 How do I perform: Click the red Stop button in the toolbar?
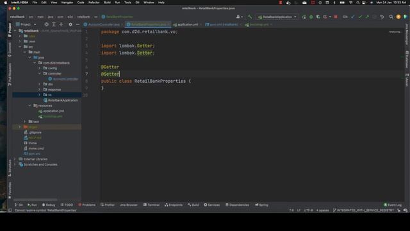pos(336,17)
